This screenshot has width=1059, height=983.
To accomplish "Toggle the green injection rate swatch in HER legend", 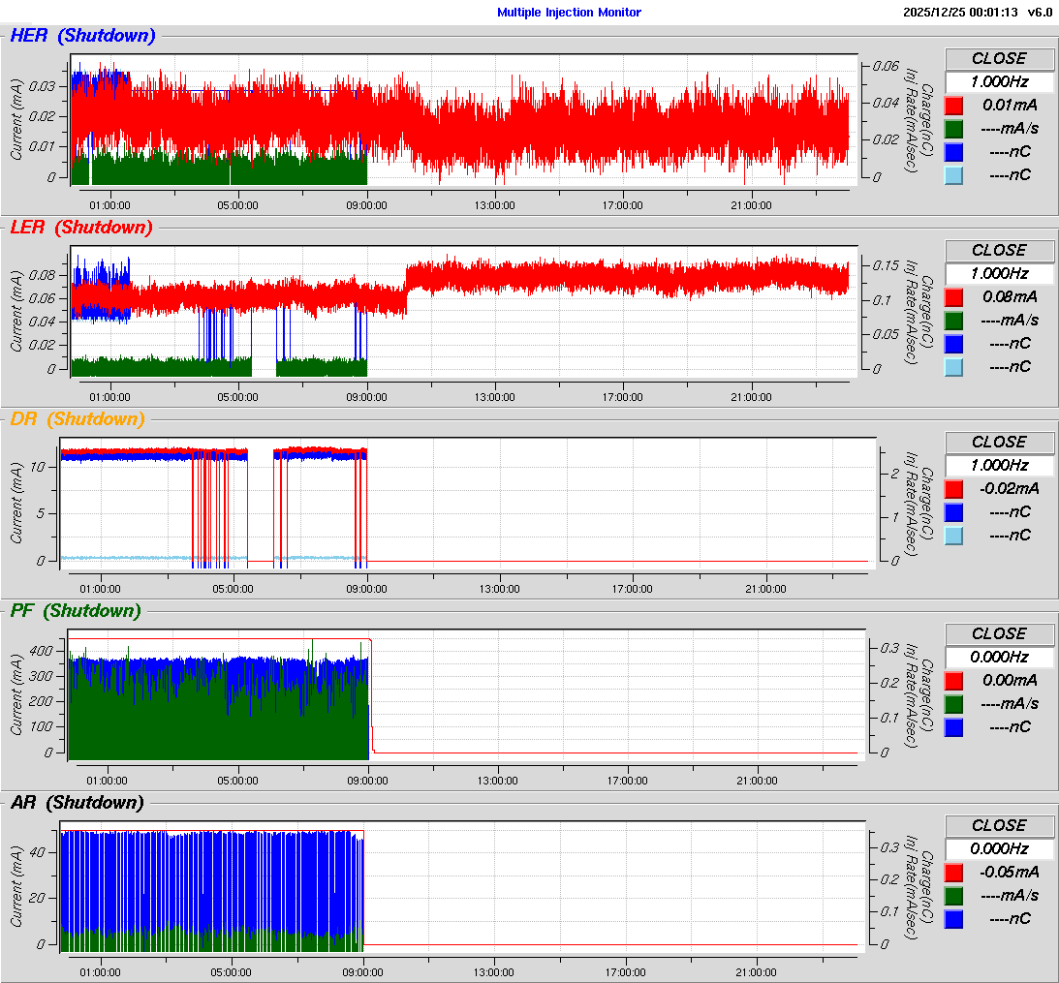I will tap(954, 129).
